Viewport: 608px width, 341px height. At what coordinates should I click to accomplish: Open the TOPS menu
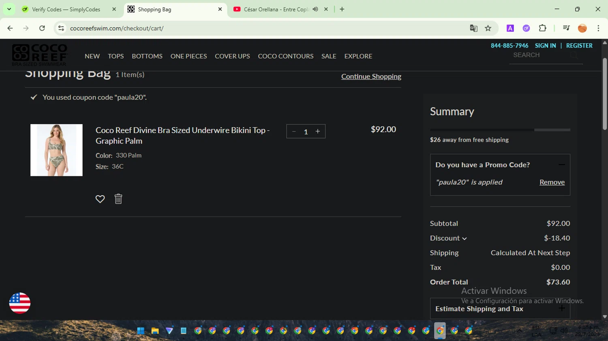tap(116, 56)
